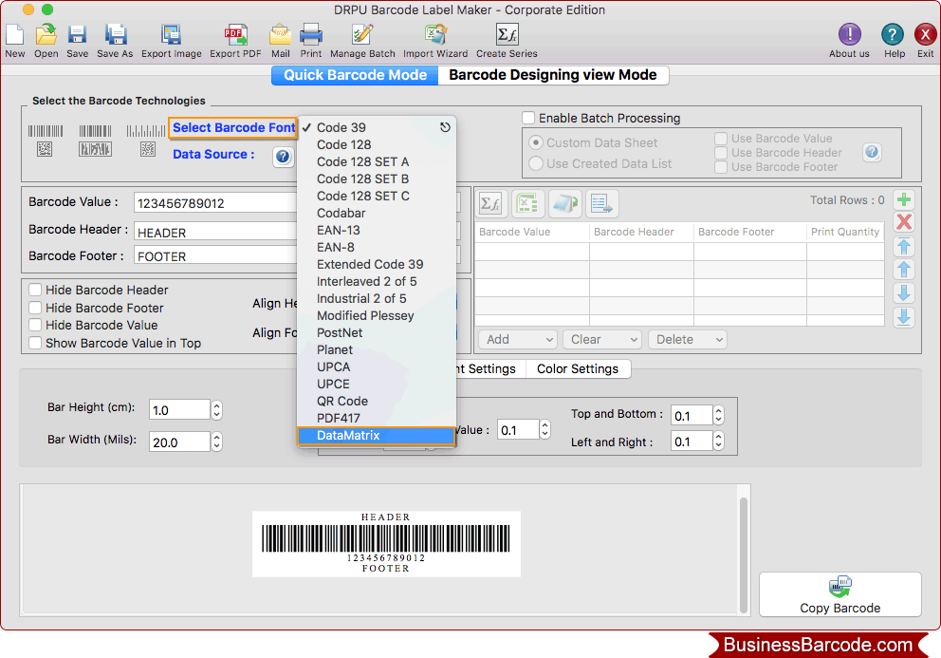Increase Bar Height using the stepper arrows
941x658 pixels.
[x=216, y=404]
